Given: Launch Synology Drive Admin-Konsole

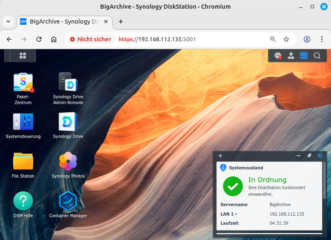Looking at the screenshot, I should [68, 83].
